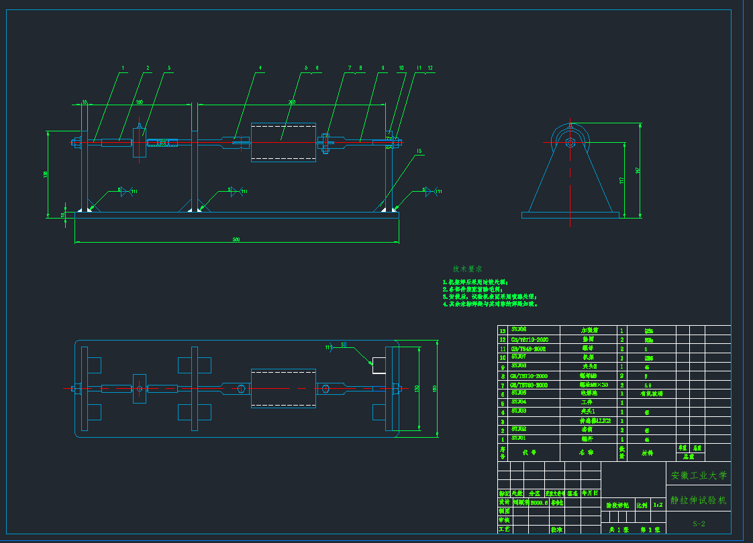Select the GB/T6710-2000 cell in row 12
This screenshot has width=753, height=543.
[528, 339]
